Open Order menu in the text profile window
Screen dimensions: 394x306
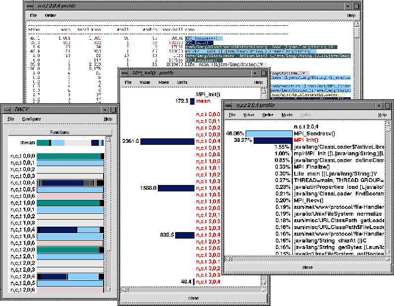point(51,15)
